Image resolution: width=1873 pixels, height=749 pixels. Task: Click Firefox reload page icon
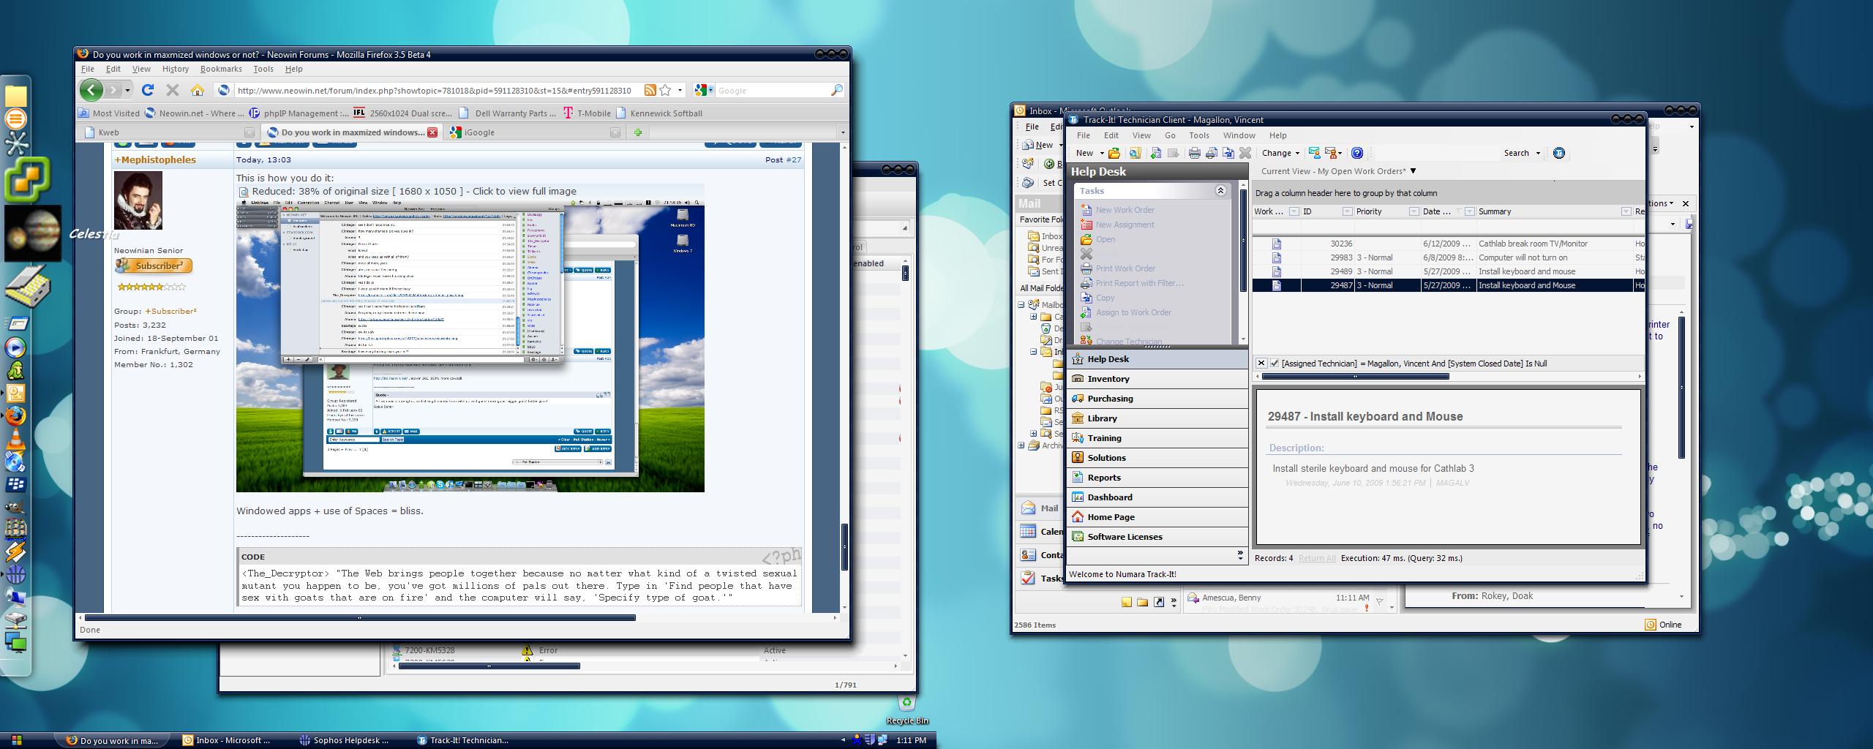point(148,90)
